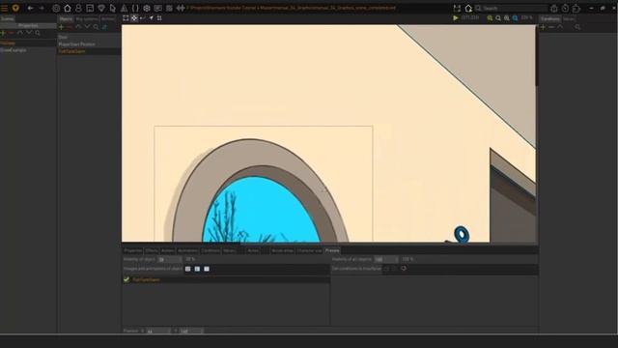This screenshot has height=348, width=618.
Task: Go back with the left arrow
Action: pyautogui.click(x=30, y=8)
